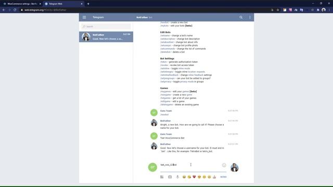Click the /newbot message sent by Guru Team
Screen dimensions: 333x187
click(x=164, y=115)
